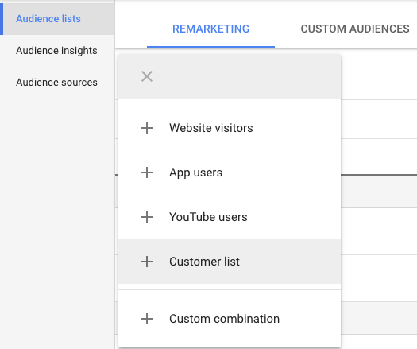Click the plus icon beside App users
Viewport: 417px width, 349px height.
[x=147, y=173]
